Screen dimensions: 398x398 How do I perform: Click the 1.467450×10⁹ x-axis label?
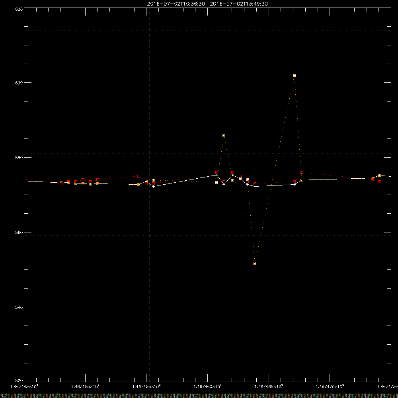point(85,386)
